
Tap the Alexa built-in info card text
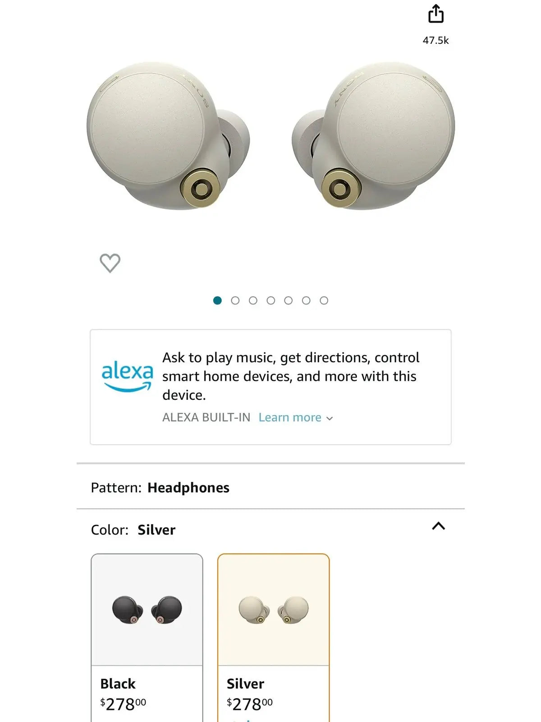click(x=291, y=376)
